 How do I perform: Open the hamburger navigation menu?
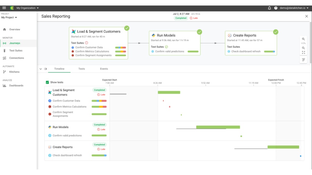(4, 8)
